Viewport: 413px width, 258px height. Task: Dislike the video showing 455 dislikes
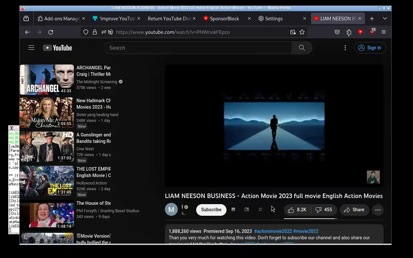pos(324,210)
